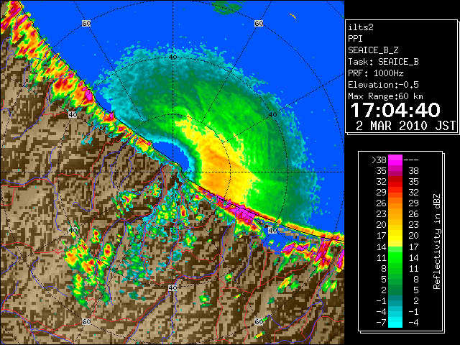Select the red-orange 29–32 dBZ swatch
460x345 pixels.
[x=395, y=193]
